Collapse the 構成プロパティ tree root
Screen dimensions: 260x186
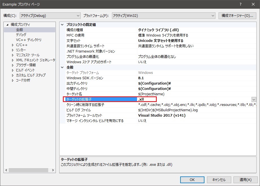[x=8, y=25]
